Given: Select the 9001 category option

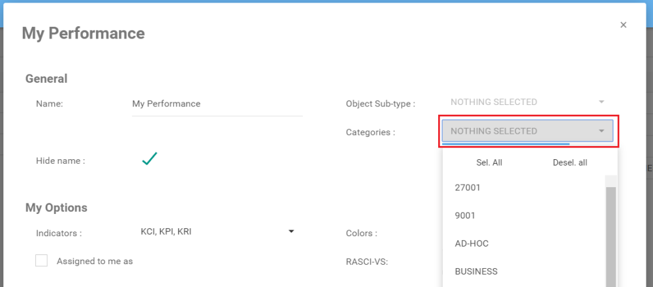Looking at the screenshot, I should (464, 215).
